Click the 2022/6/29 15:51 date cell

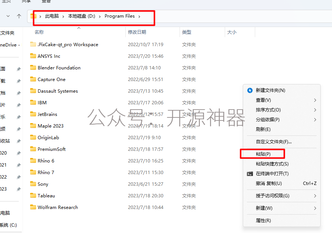pos(145,80)
